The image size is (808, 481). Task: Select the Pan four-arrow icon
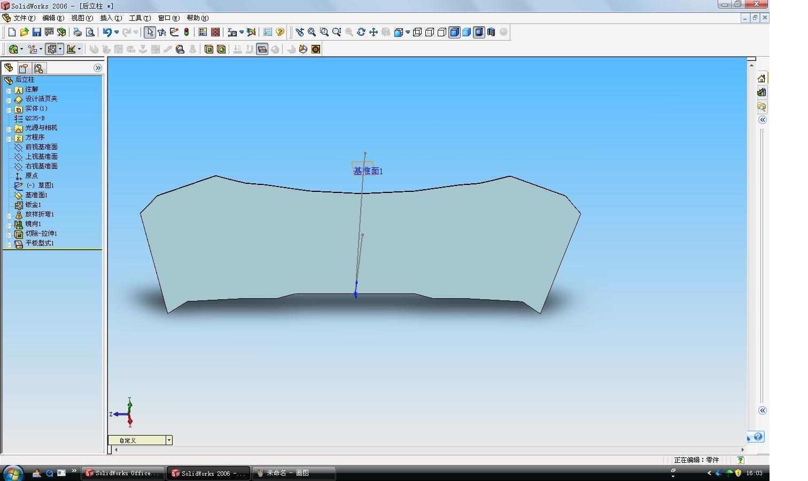click(x=374, y=32)
